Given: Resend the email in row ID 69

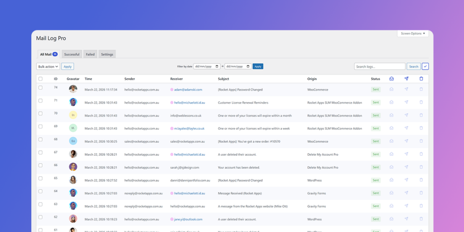Looking at the screenshot, I should point(406,128).
